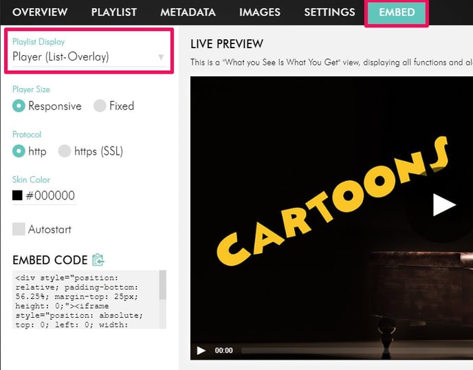Viewport: 473px width, 370px height.
Task: Select the Responsive player size option
Action: (19, 106)
